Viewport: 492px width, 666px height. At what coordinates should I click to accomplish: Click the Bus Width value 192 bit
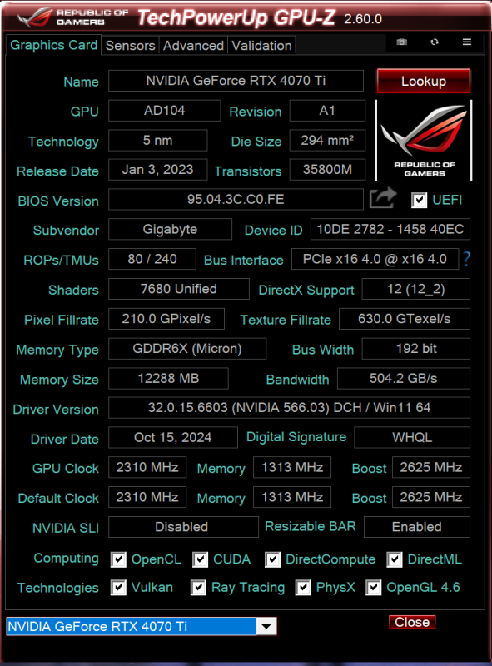tap(416, 349)
